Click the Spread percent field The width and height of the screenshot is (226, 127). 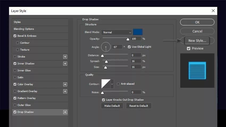tap(136, 61)
